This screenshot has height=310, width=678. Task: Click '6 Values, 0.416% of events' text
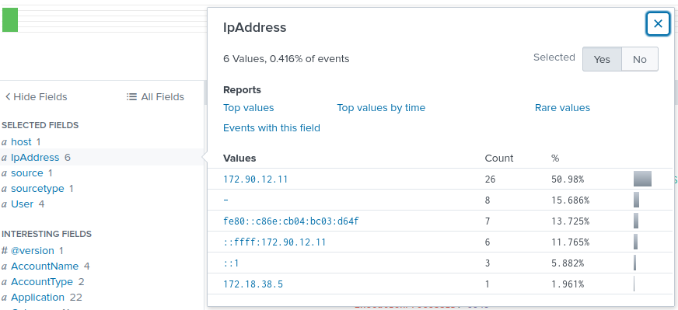(286, 59)
